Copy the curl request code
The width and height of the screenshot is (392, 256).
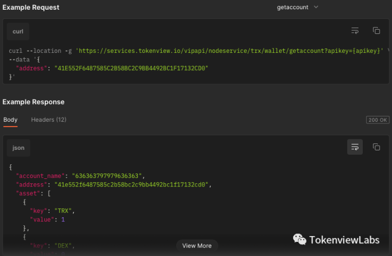[x=376, y=31]
